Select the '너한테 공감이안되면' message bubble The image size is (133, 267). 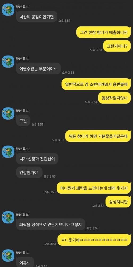click(x=36, y=17)
